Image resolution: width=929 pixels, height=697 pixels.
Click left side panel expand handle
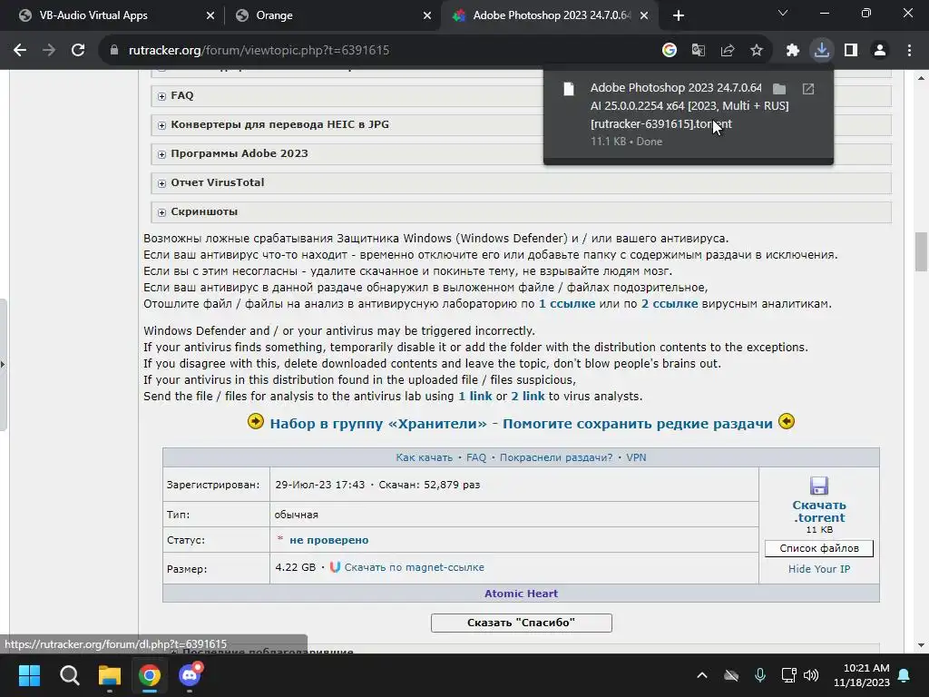click(3, 365)
